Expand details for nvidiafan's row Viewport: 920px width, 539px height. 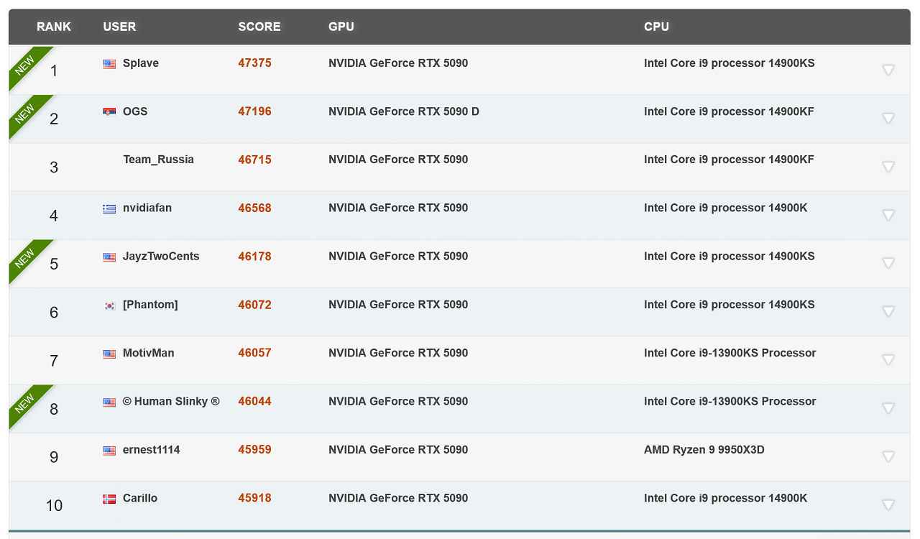coord(888,214)
